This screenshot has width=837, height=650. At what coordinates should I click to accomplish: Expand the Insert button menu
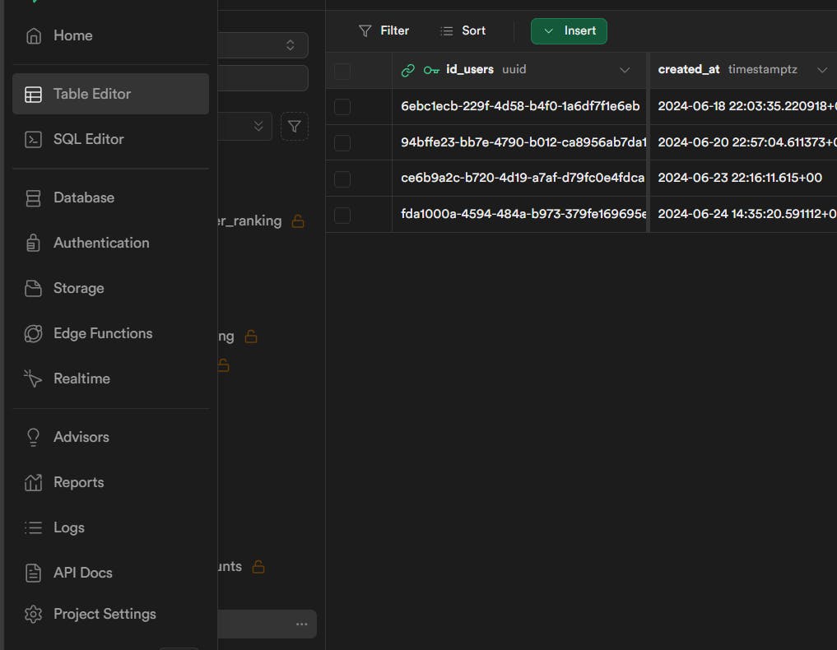pyautogui.click(x=569, y=31)
